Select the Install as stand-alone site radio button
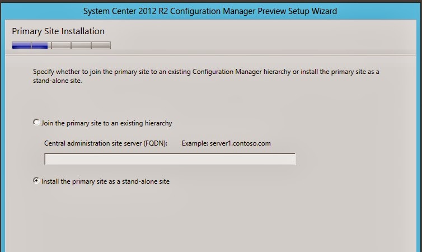 click(37, 181)
